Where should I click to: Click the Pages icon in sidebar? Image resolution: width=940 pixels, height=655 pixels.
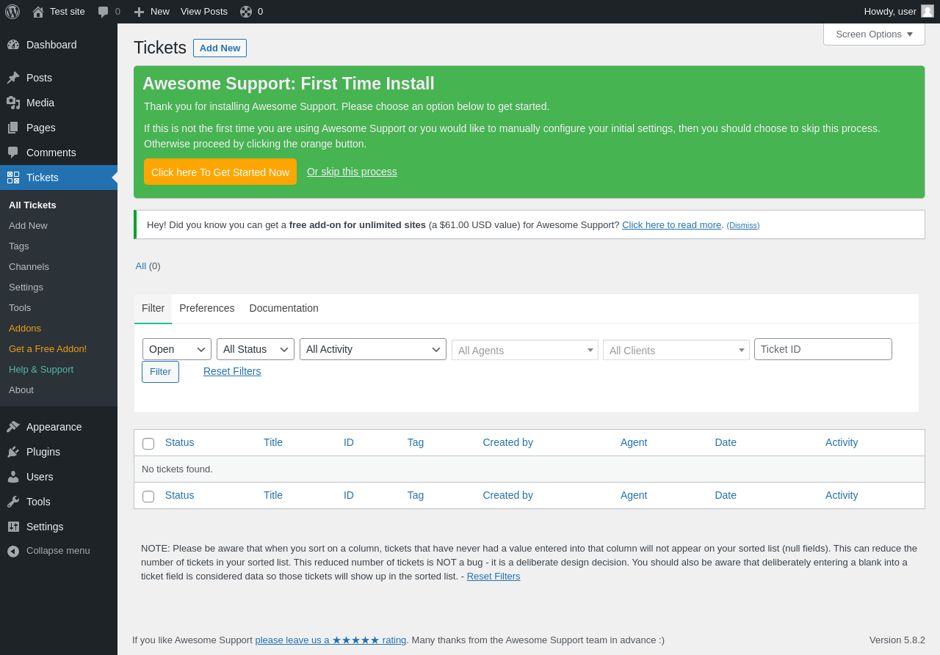tap(13, 128)
